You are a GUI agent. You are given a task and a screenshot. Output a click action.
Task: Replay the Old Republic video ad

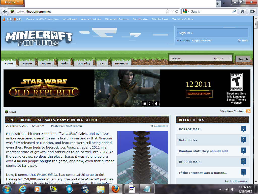150,103
